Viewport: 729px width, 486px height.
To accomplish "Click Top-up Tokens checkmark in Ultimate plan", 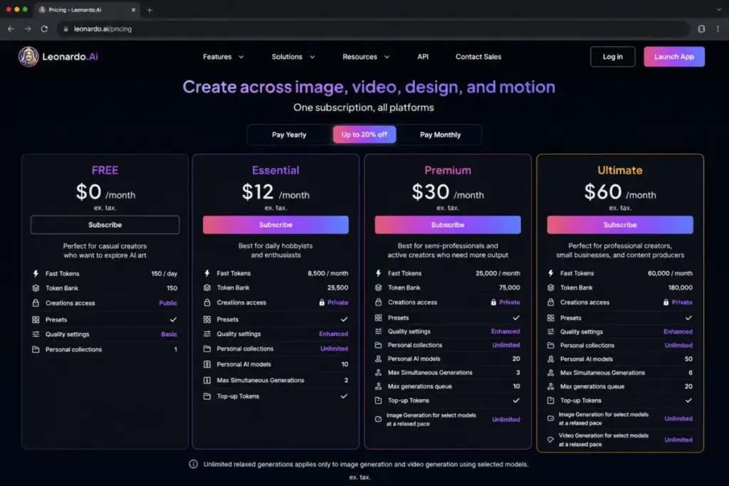I will click(x=688, y=401).
